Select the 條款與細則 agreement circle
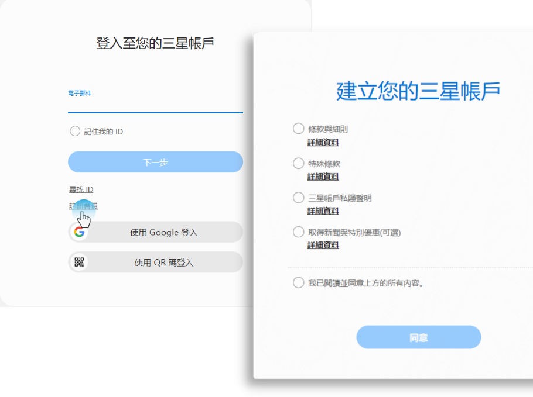The image size is (533, 397). pyautogui.click(x=298, y=129)
